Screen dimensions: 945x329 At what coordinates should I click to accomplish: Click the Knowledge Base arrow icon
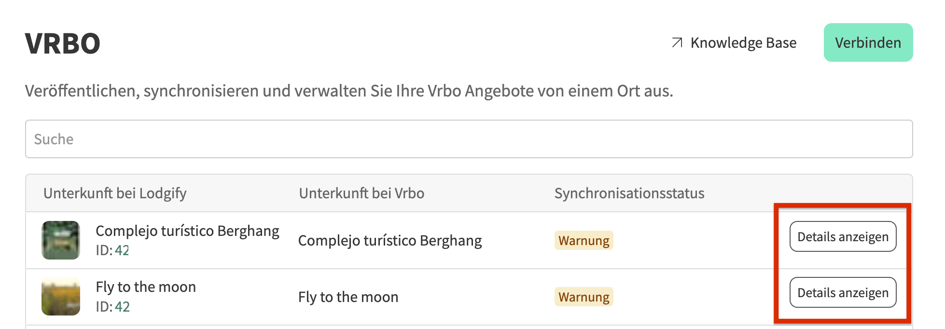coord(677,43)
